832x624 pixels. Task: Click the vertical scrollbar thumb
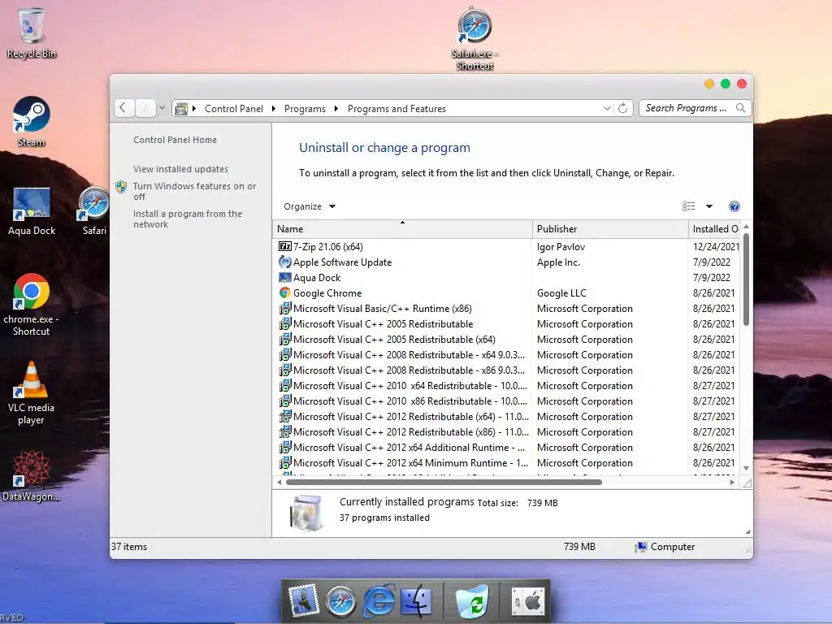(746, 279)
